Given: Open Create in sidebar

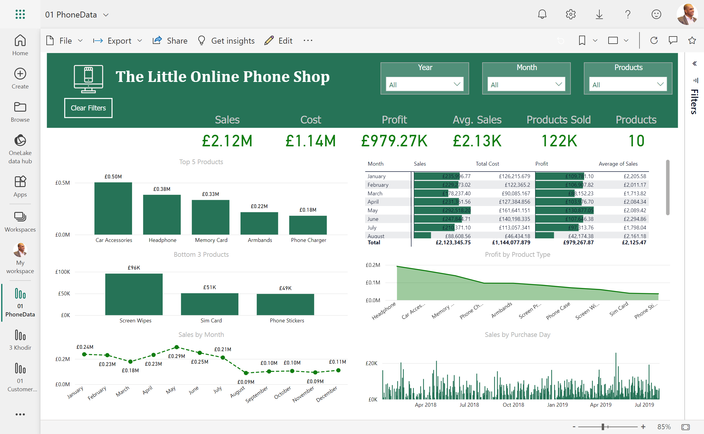Looking at the screenshot, I should [x=20, y=78].
